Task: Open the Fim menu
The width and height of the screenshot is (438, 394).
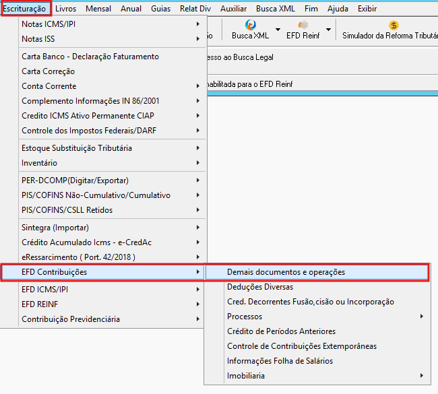Action: tap(311, 9)
